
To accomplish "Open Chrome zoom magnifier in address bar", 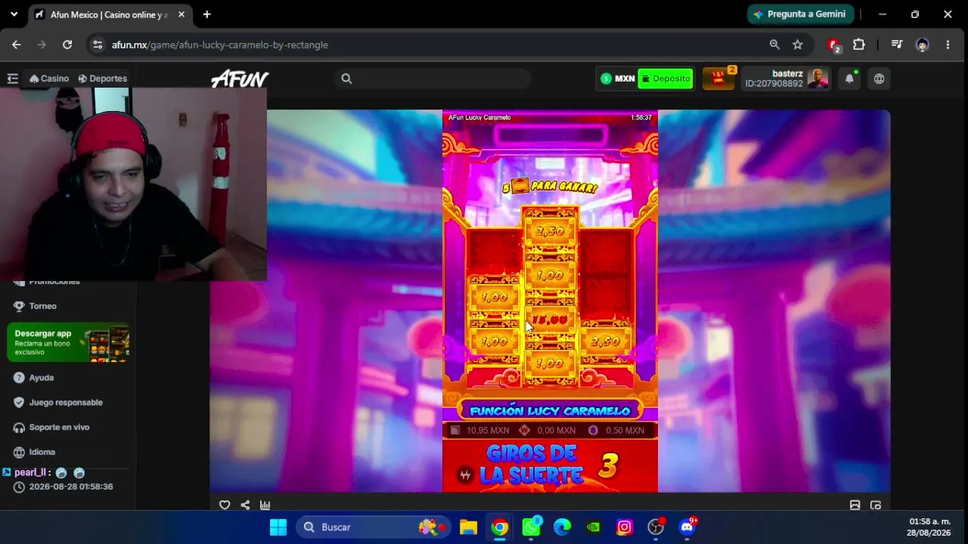I will (x=774, y=45).
